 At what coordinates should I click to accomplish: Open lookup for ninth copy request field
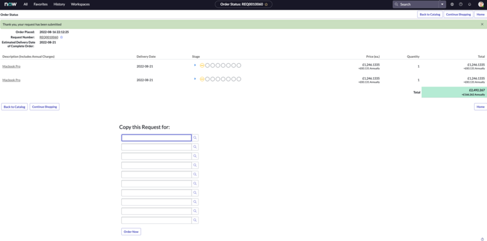pyautogui.click(x=195, y=211)
